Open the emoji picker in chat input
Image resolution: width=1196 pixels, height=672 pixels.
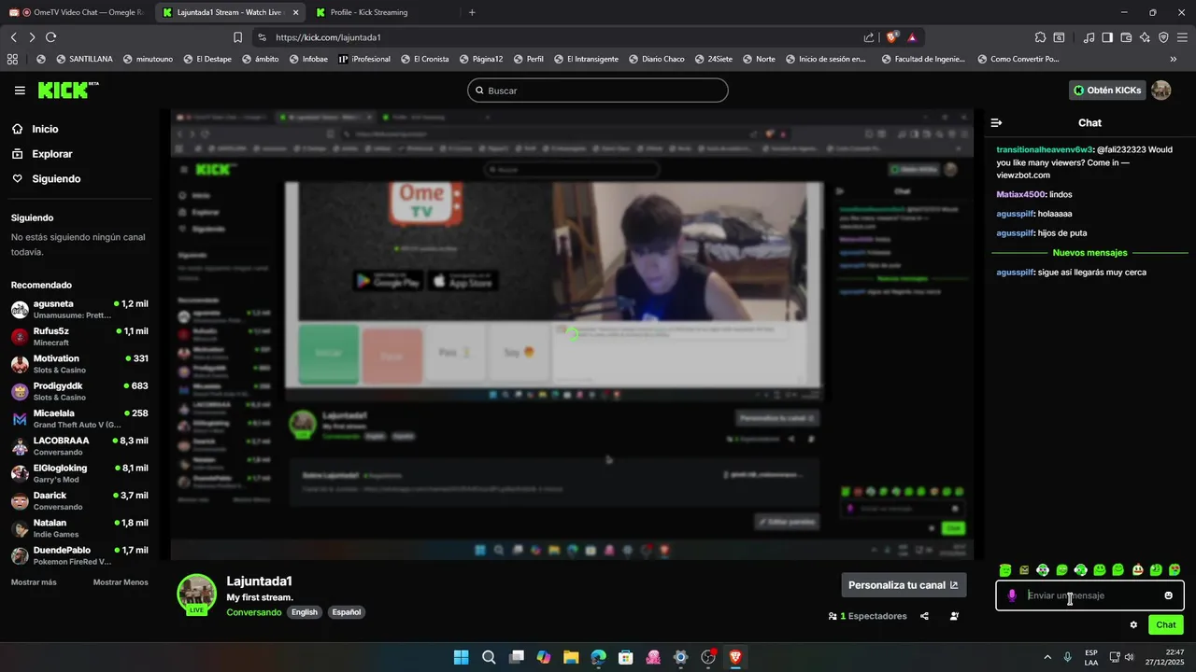click(1168, 595)
